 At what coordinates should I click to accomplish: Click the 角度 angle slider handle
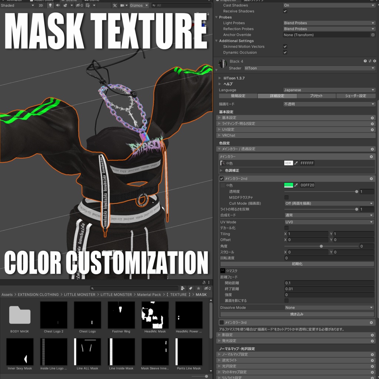coord(321,246)
